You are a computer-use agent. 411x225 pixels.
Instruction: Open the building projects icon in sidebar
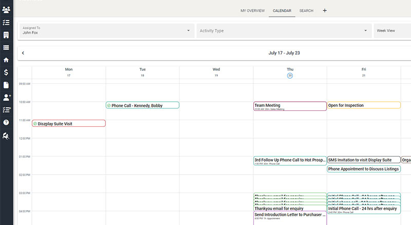point(6,35)
